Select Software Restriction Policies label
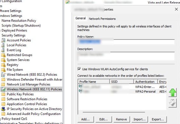Image resolution: width=180 pixels, height=124 pixels. point(27,99)
